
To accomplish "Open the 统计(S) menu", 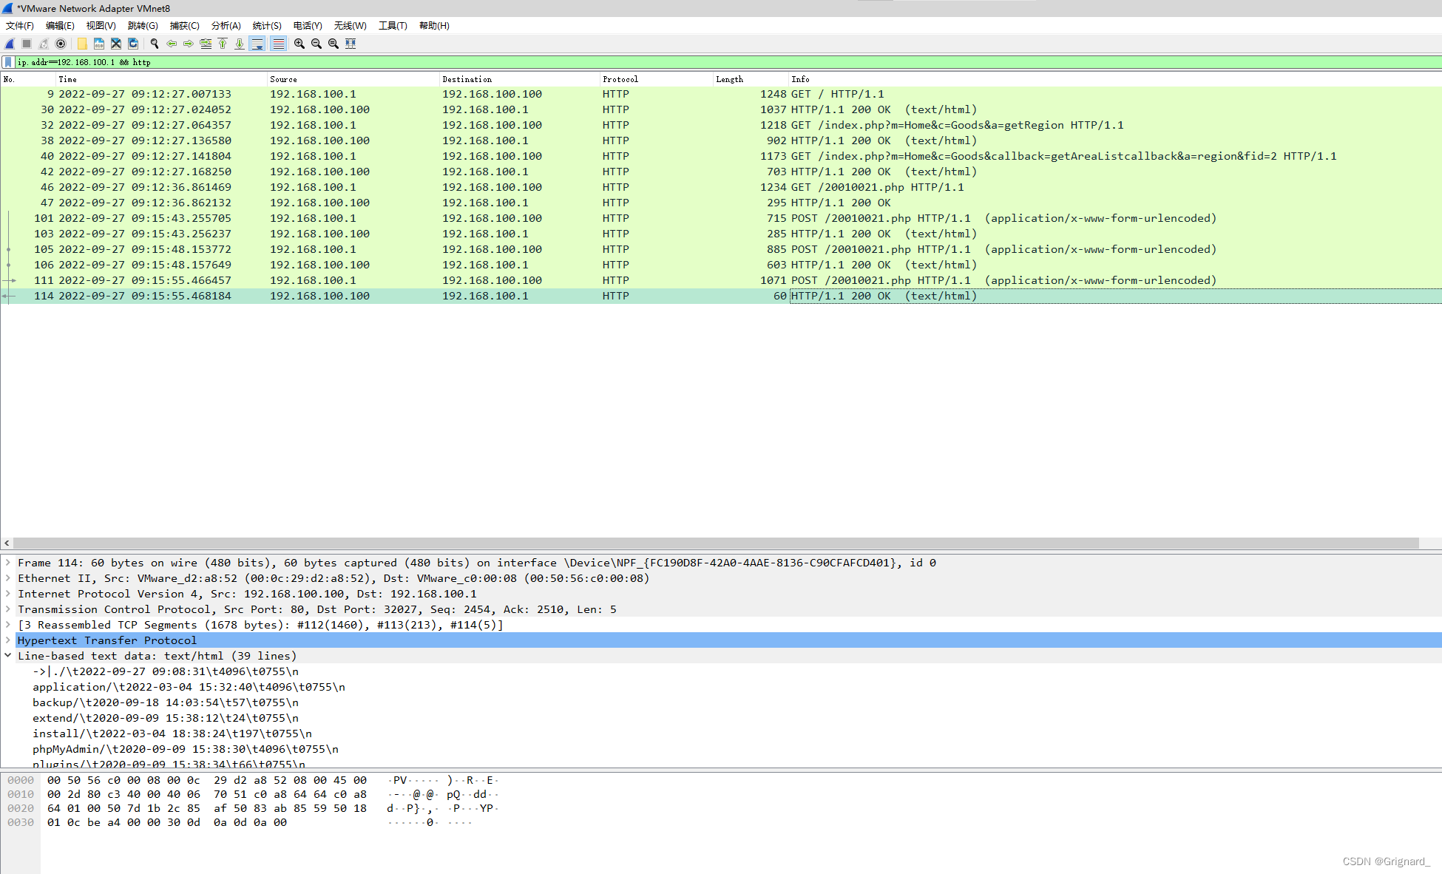I will (267, 26).
